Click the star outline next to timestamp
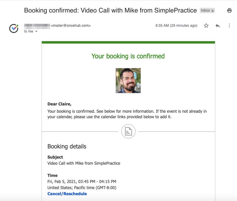The height and width of the screenshot is (201, 237). point(206,26)
